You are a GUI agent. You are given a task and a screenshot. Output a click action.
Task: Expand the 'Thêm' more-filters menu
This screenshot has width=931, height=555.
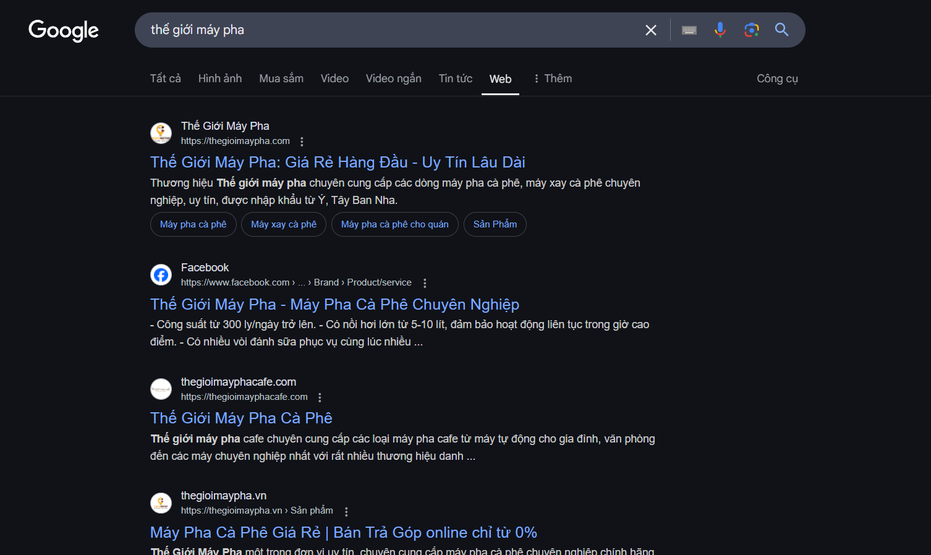pos(553,78)
